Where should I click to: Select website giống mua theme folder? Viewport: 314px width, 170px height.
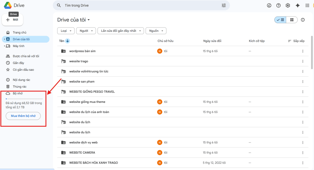(87, 102)
